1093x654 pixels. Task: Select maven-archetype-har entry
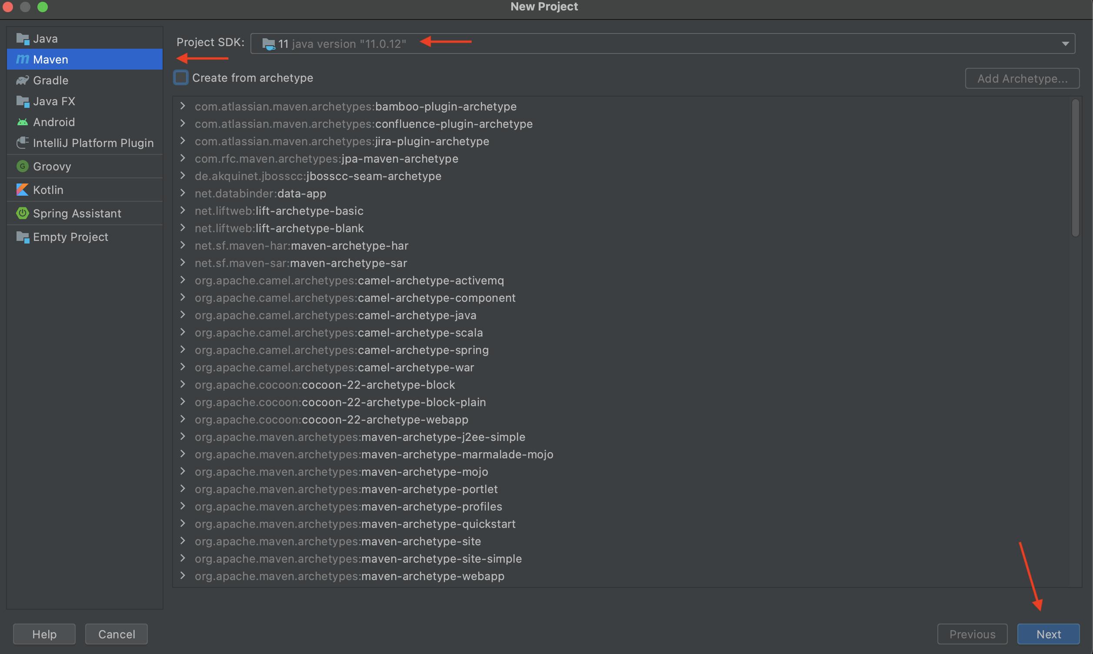301,246
